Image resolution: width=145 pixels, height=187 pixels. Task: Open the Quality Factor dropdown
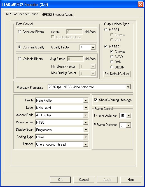93,48
